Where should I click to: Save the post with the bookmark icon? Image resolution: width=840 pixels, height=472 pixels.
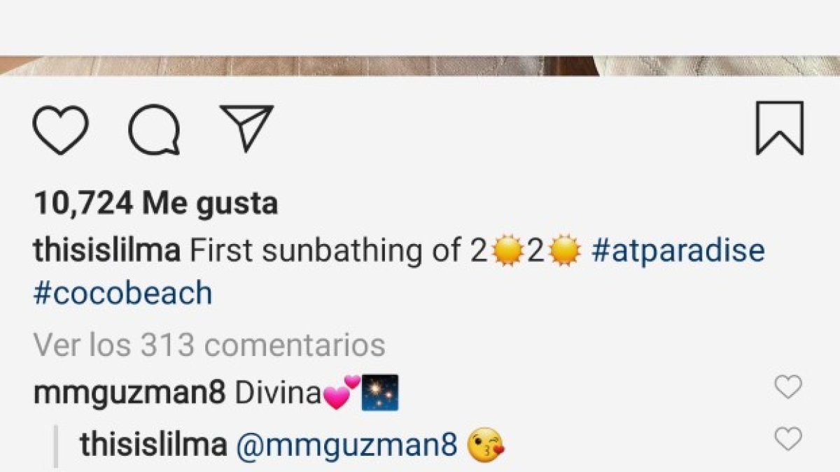[780, 128]
